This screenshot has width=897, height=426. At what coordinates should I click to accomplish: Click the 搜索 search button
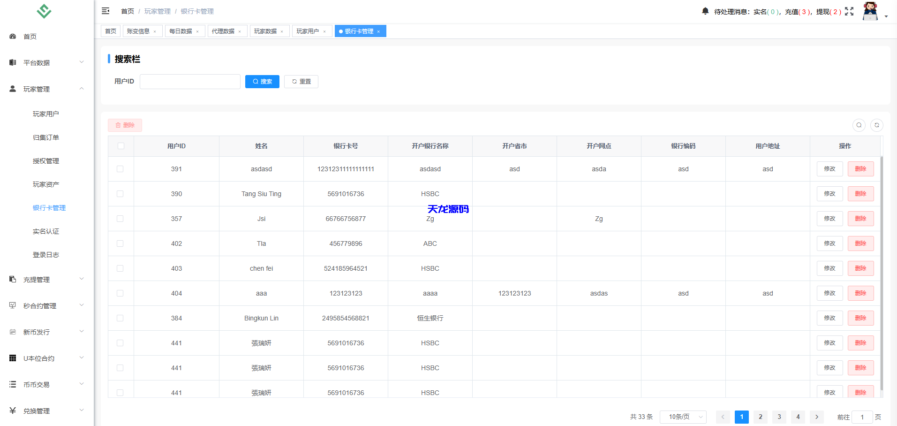click(262, 81)
